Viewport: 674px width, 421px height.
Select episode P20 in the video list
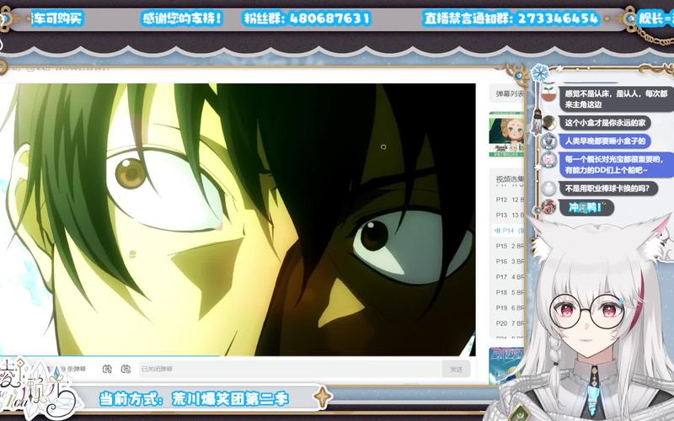click(x=510, y=323)
